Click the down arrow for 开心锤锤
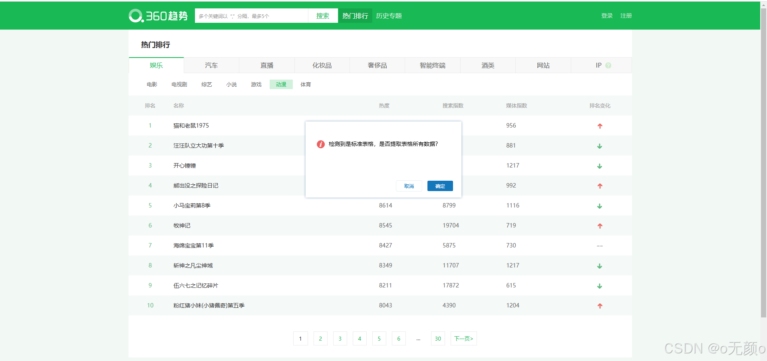This screenshot has width=767, height=361. tap(600, 166)
